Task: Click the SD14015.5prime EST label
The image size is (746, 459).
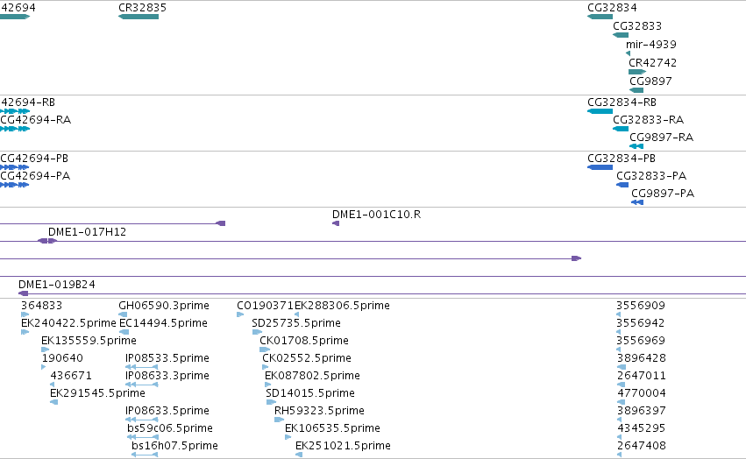Action: (310, 393)
